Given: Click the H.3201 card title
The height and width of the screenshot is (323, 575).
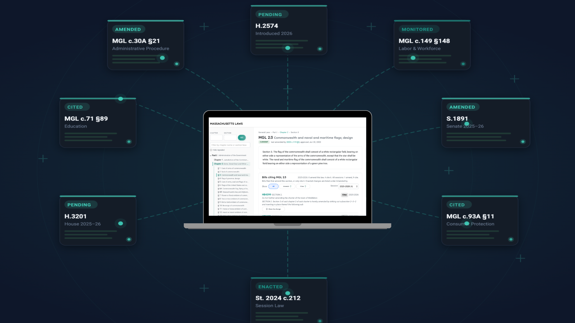Looking at the screenshot, I should coord(75,216).
